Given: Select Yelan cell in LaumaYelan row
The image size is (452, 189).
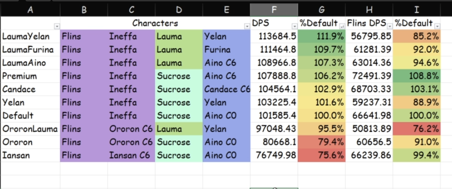Looking at the screenshot, I should [x=227, y=36].
